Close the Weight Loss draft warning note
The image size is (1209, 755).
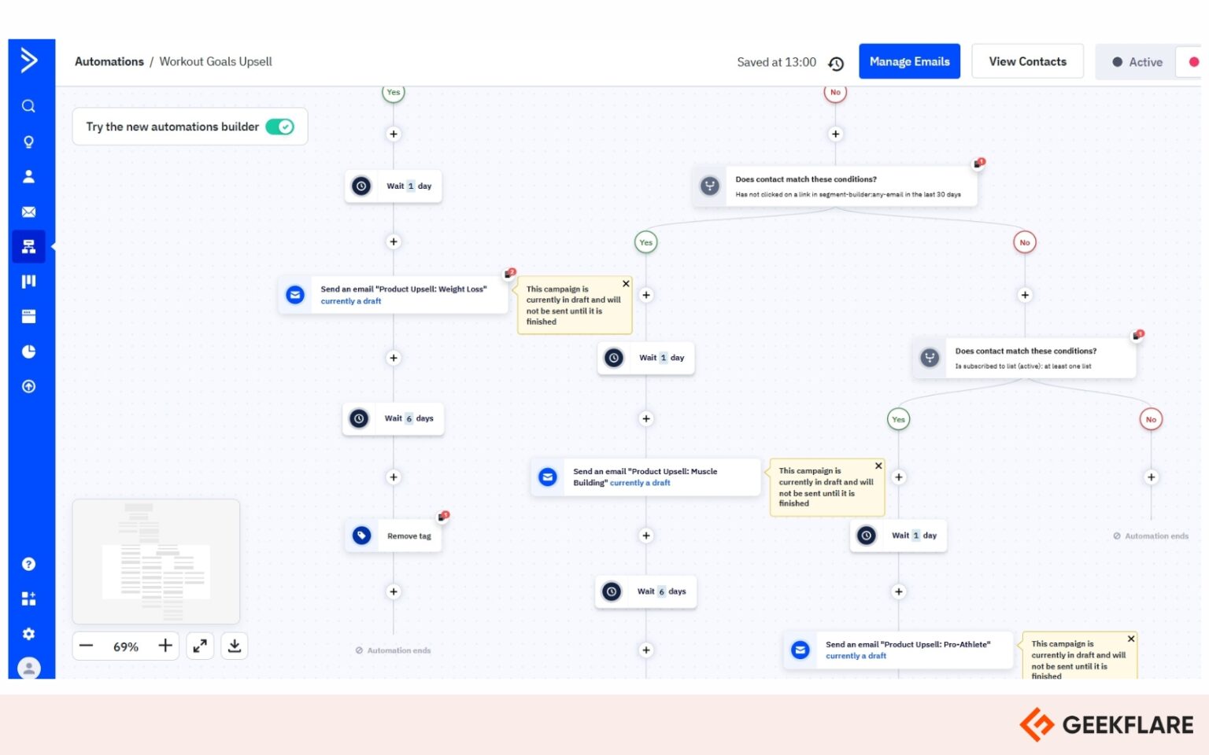[627, 284]
